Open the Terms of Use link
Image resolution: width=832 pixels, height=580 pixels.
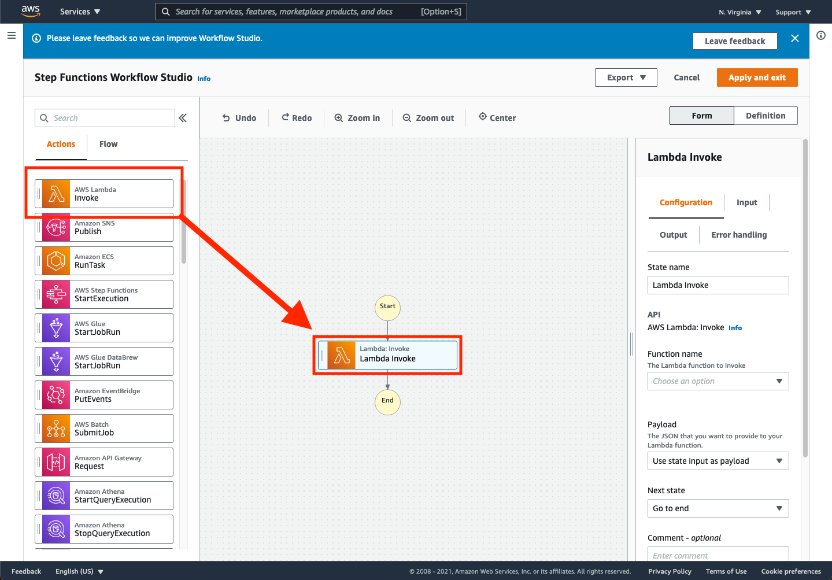pyautogui.click(x=726, y=571)
